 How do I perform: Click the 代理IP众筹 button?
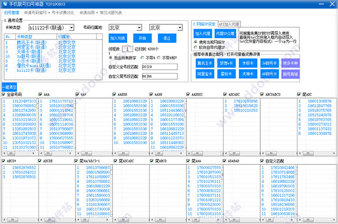tap(225, 34)
